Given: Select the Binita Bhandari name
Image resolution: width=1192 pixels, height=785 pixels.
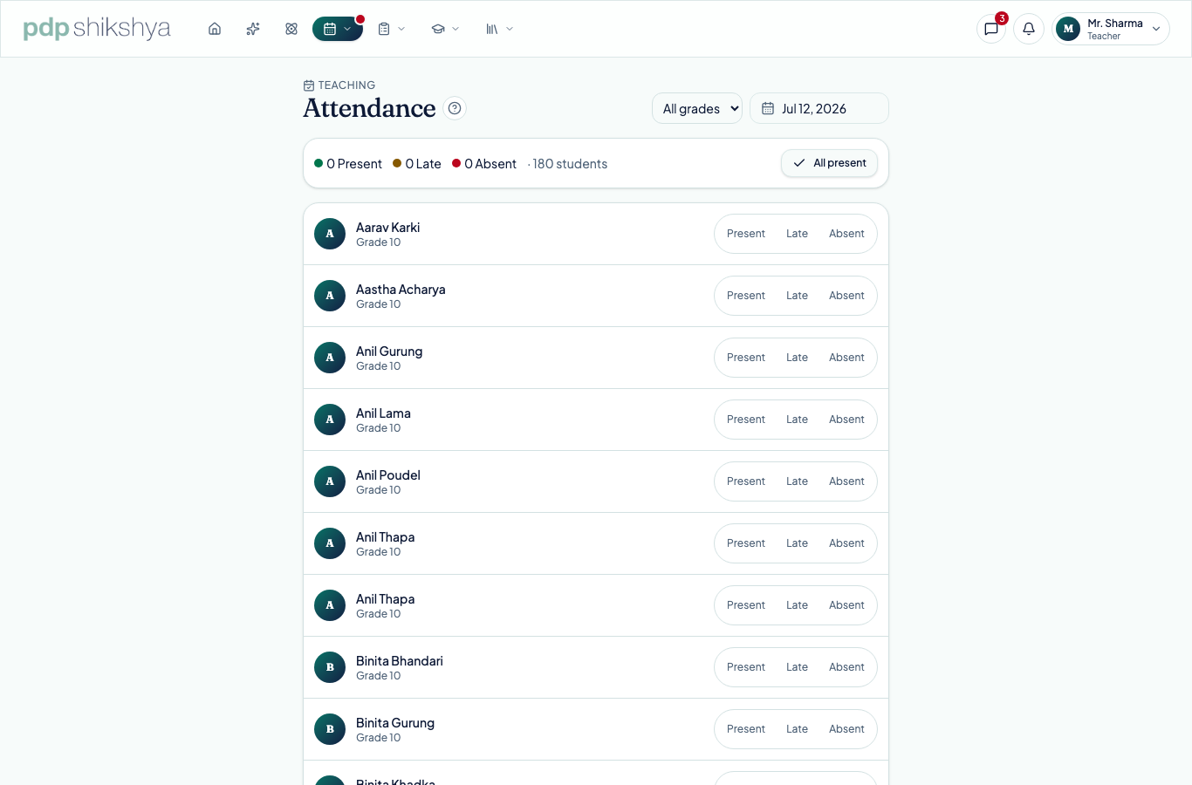Looking at the screenshot, I should pos(400,661).
